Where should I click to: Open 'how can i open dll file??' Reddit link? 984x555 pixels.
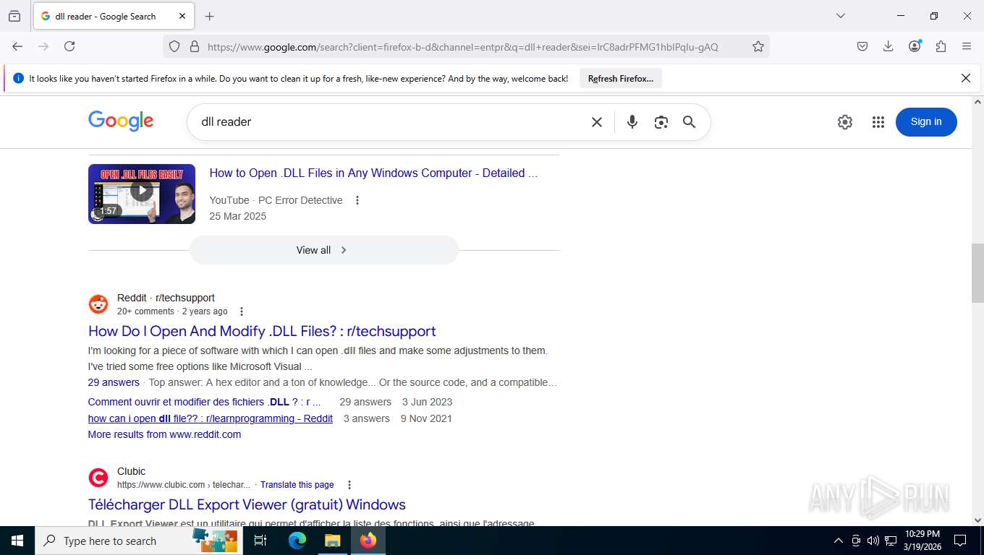point(211,418)
